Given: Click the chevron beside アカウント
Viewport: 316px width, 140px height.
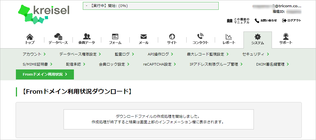Looking at the screenshot, I should (x=45, y=54).
